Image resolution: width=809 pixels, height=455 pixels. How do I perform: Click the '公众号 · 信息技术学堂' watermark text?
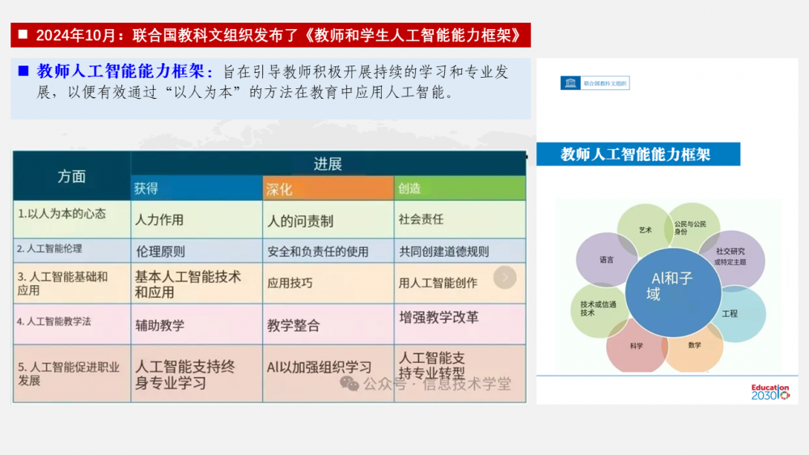tap(437, 384)
